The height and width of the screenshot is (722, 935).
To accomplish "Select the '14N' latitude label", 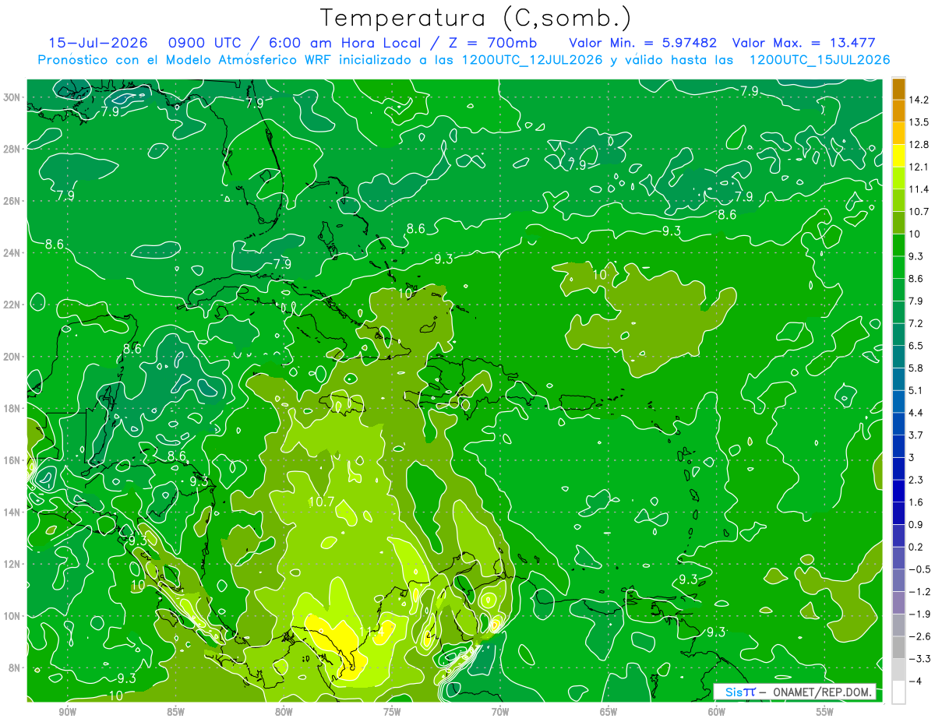I will [x=12, y=512].
